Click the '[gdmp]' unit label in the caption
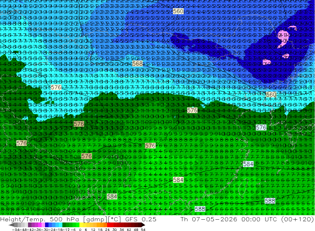 94,219
